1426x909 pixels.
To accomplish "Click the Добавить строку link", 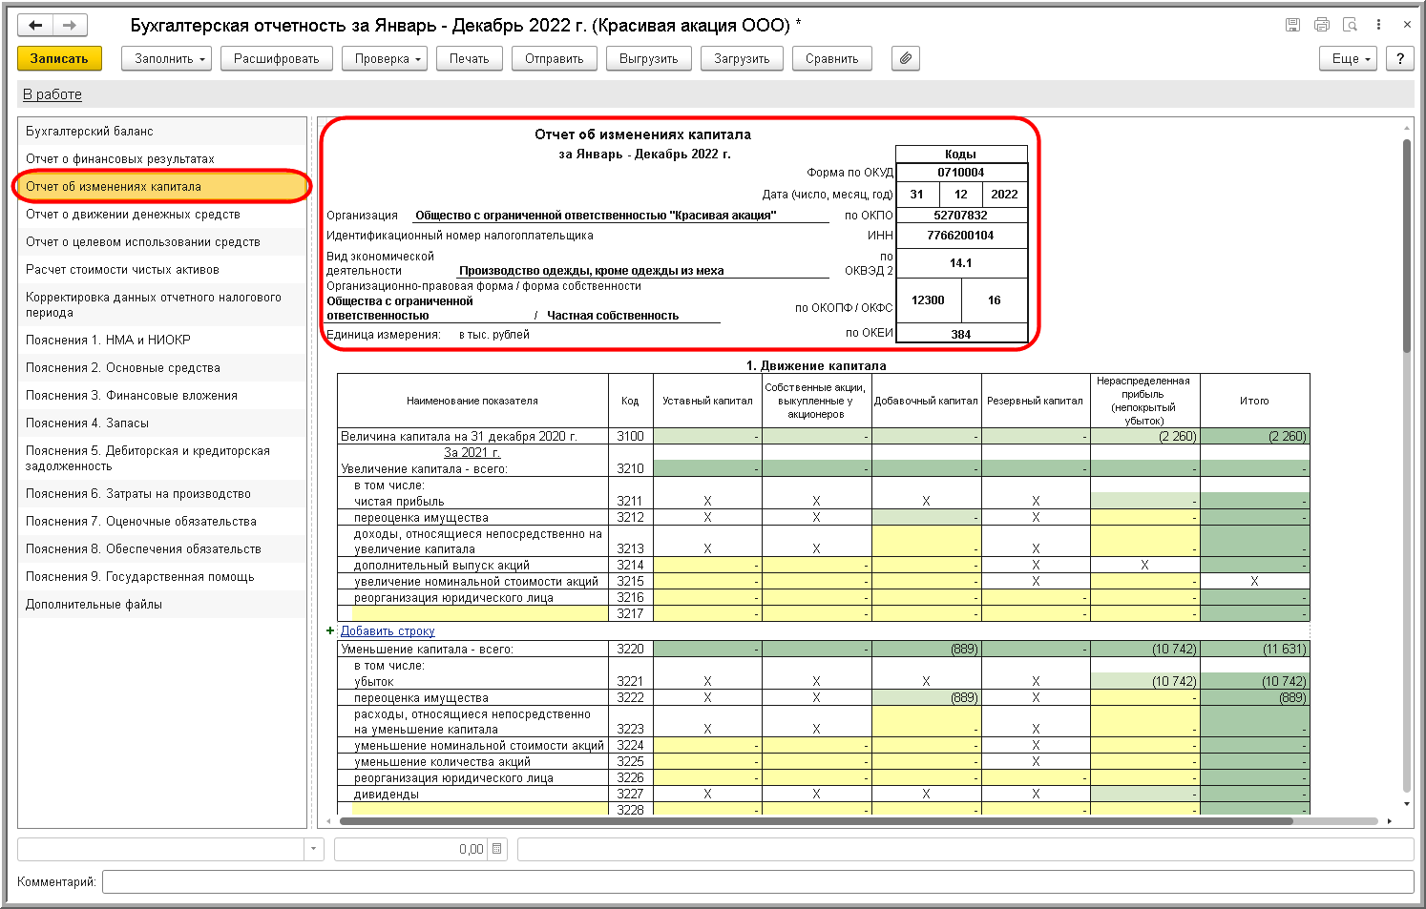I will point(388,631).
